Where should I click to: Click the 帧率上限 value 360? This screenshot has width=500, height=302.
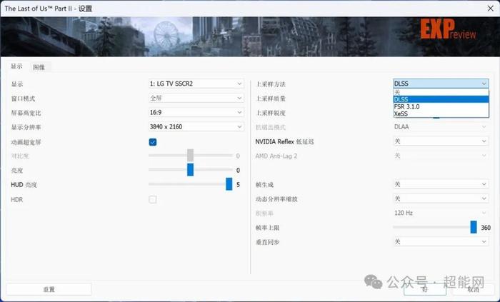[x=486, y=228]
